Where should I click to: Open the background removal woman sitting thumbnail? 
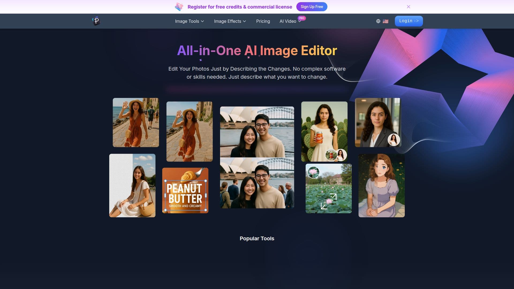(x=132, y=185)
